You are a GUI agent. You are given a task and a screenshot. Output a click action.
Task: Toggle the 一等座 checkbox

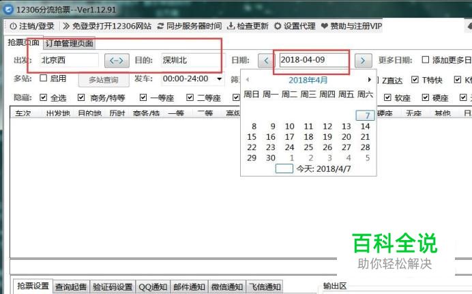click(143, 98)
